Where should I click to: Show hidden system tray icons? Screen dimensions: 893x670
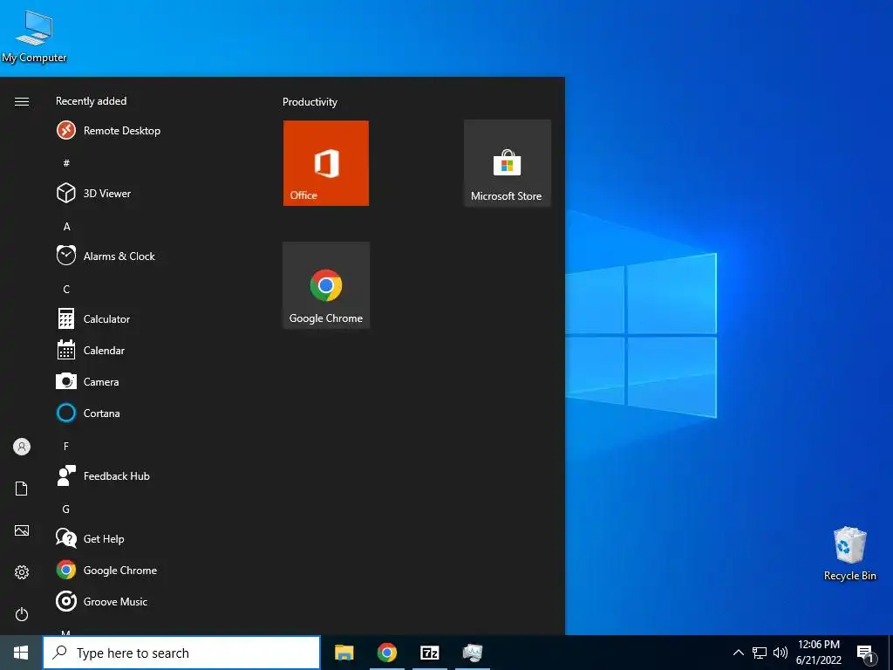point(738,653)
